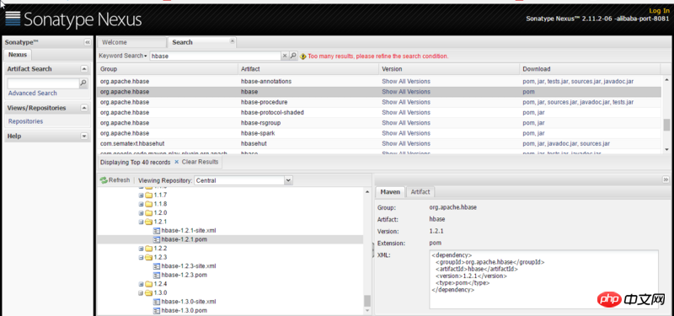The width and height of the screenshot is (674, 316).
Task: Open Advanced Search
Action: (x=33, y=93)
